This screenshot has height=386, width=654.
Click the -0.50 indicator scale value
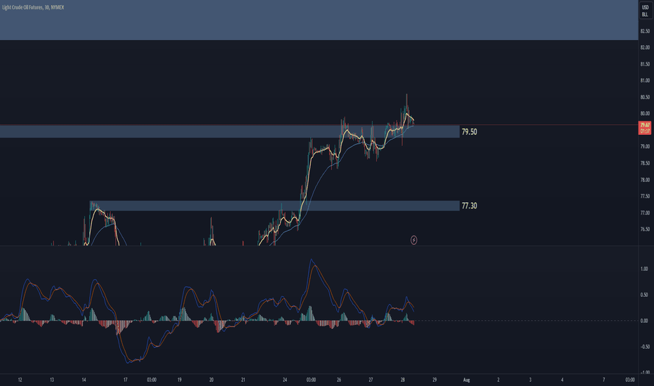click(643, 347)
